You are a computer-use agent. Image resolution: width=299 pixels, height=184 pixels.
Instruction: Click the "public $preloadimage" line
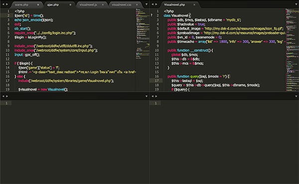[x=226, y=33]
